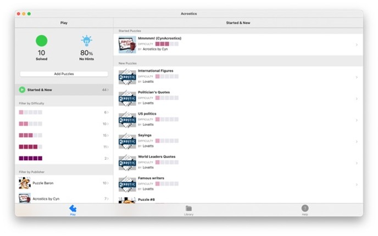The width and height of the screenshot is (378, 236).
Task: Filter by three-square difficulty level
Action: tap(64, 136)
